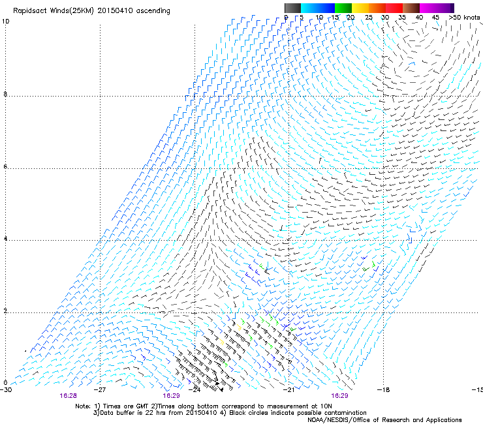Click the latitude axis label '6'
Image resolution: width=483 pixels, height=424 pixels.
5,166
